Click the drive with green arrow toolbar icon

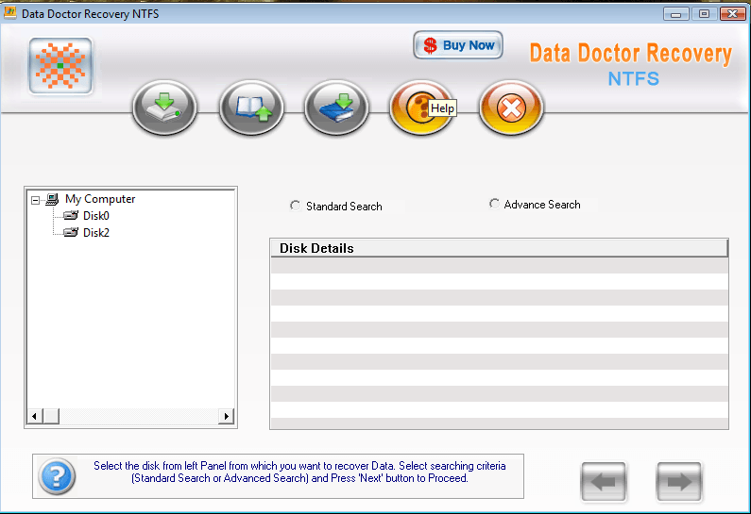click(164, 108)
